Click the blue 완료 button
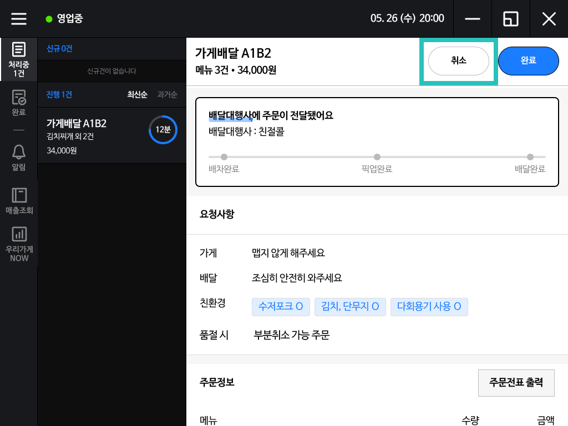The image size is (568, 426). pyautogui.click(x=529, y=61)
